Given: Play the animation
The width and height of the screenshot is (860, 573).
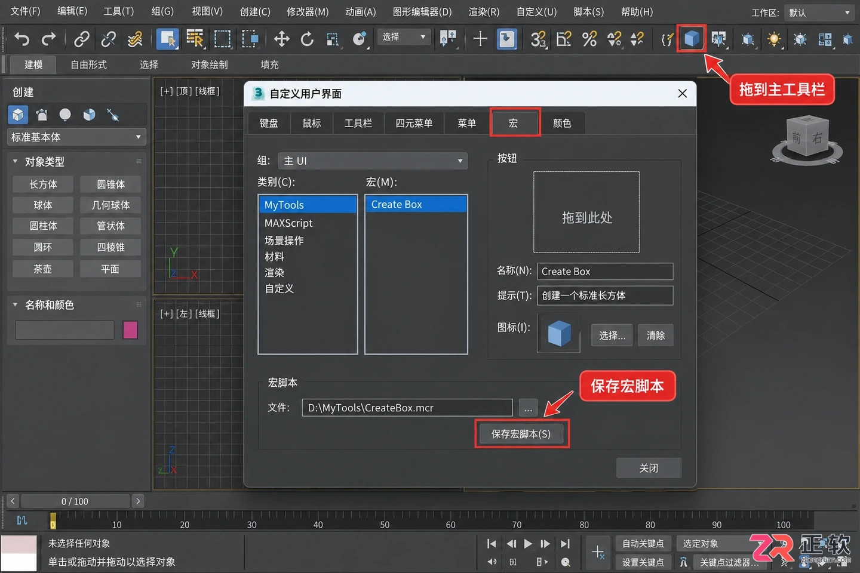Looking at the screenshot, I should pos(528,544).
